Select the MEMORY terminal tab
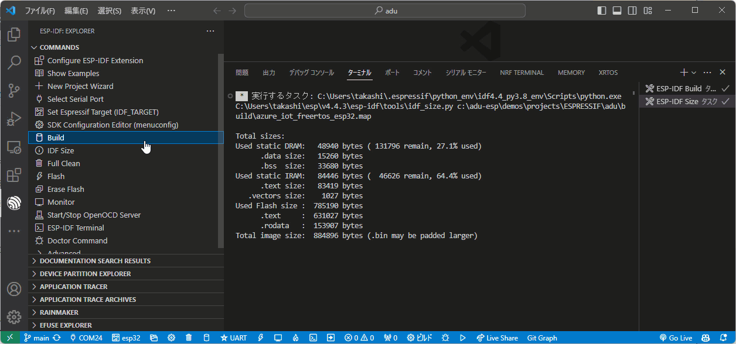The width and height of the screenshot is (736, 344). tap(571, 72)
